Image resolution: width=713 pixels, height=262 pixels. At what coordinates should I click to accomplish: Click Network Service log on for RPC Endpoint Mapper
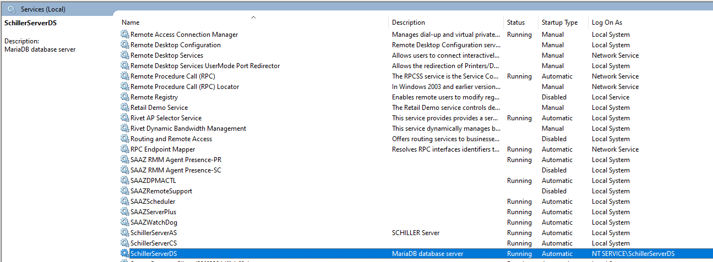pos(615,149)
